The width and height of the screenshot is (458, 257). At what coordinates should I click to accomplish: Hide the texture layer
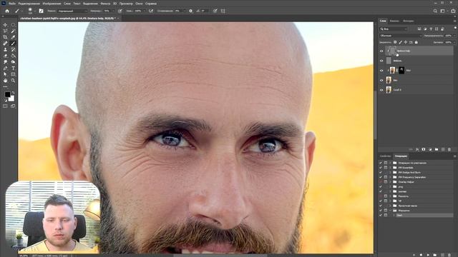(381, 61)
